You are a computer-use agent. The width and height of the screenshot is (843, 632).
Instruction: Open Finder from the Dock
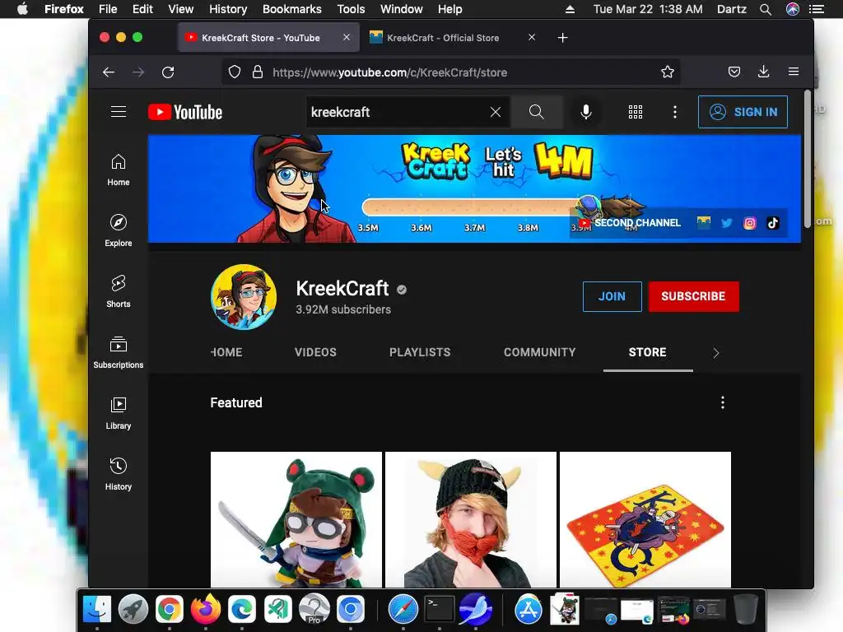(x=97, y=610)
